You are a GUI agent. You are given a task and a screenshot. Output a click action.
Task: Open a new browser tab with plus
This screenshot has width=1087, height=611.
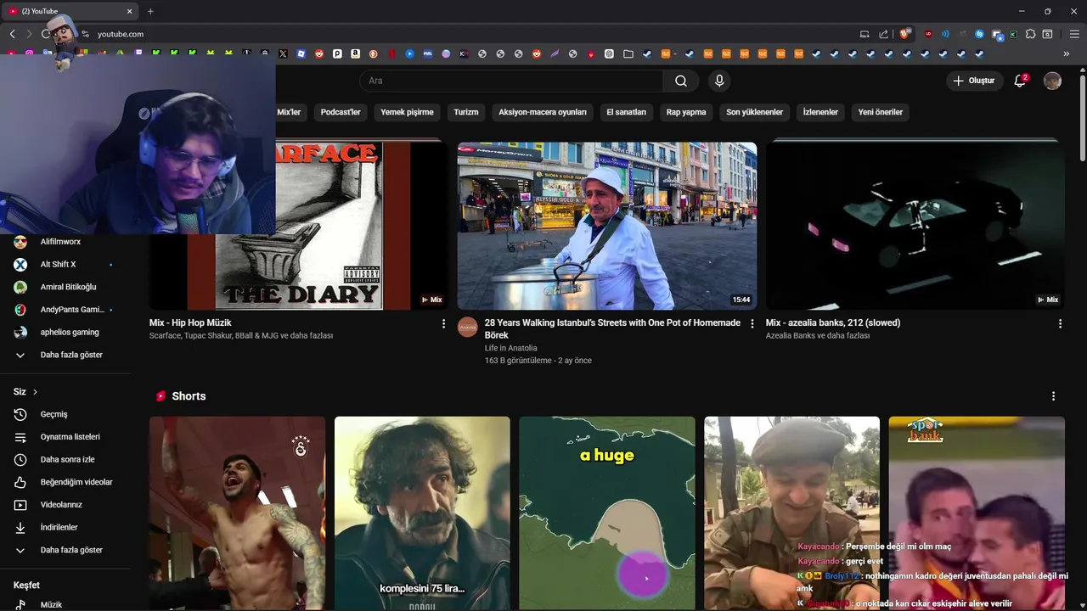click(x=150, y=11)
